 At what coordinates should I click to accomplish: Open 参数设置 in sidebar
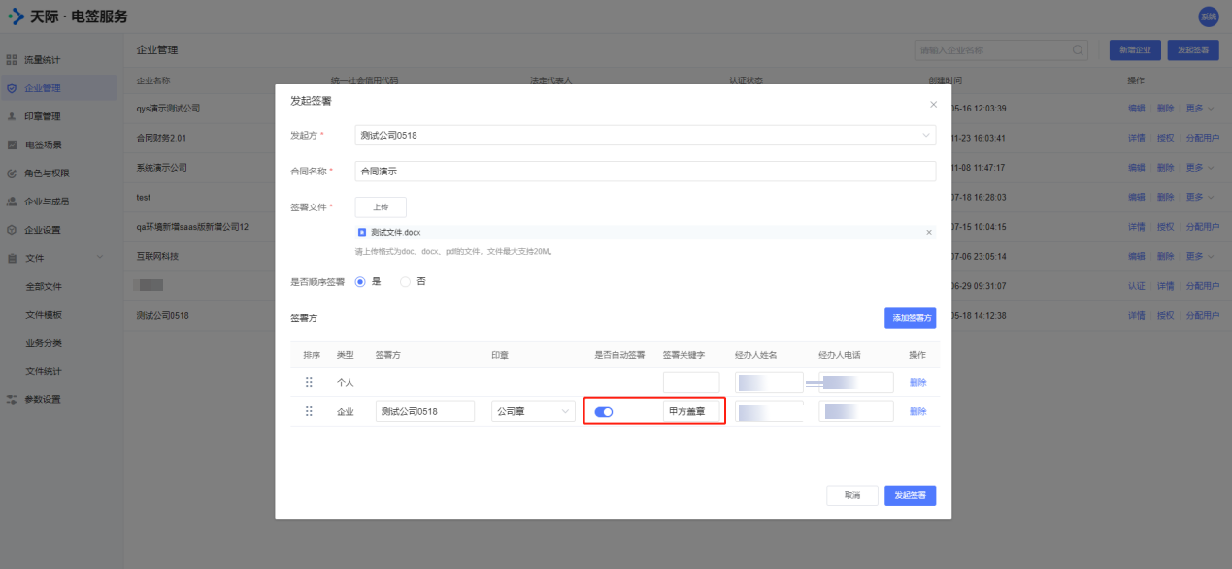click(43, 399)
